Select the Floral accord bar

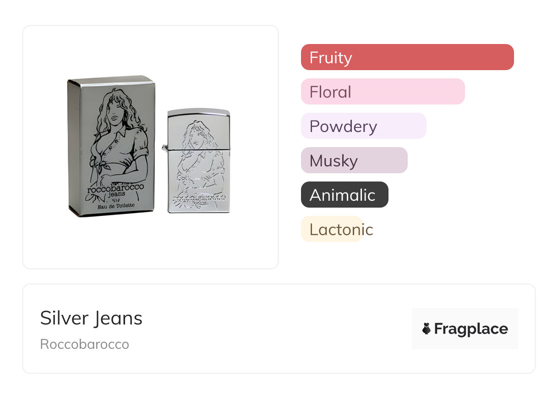[383, 92]
